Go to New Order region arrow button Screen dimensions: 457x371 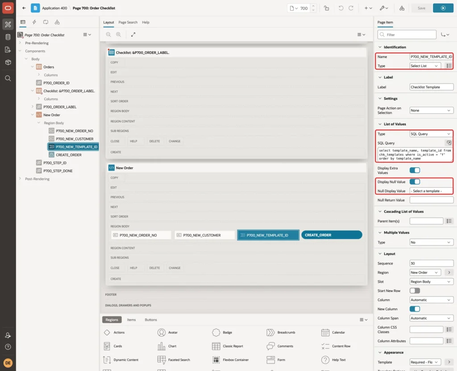449,272
